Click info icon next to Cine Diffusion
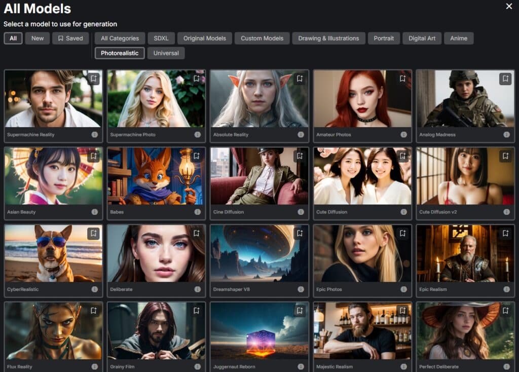519x372 pixels. (301, 212)
